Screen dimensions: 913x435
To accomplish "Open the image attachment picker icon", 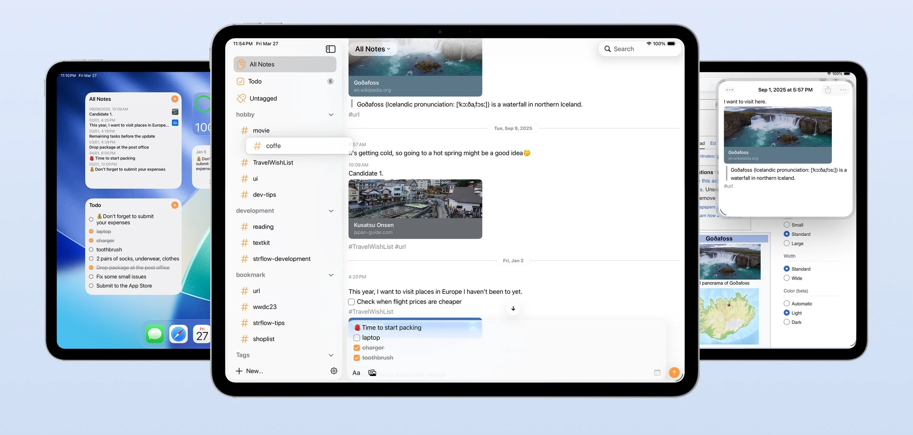I will (x=372, y=373).
